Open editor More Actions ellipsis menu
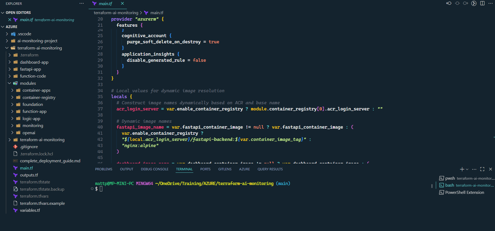495x231 pixels. point(490,3)
